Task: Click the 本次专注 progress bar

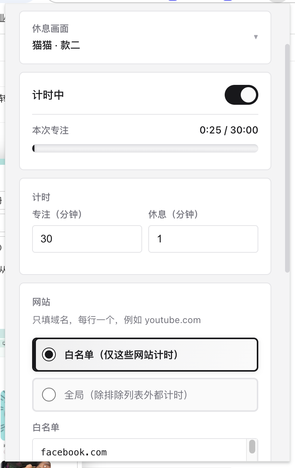Action: pos(145,148)
